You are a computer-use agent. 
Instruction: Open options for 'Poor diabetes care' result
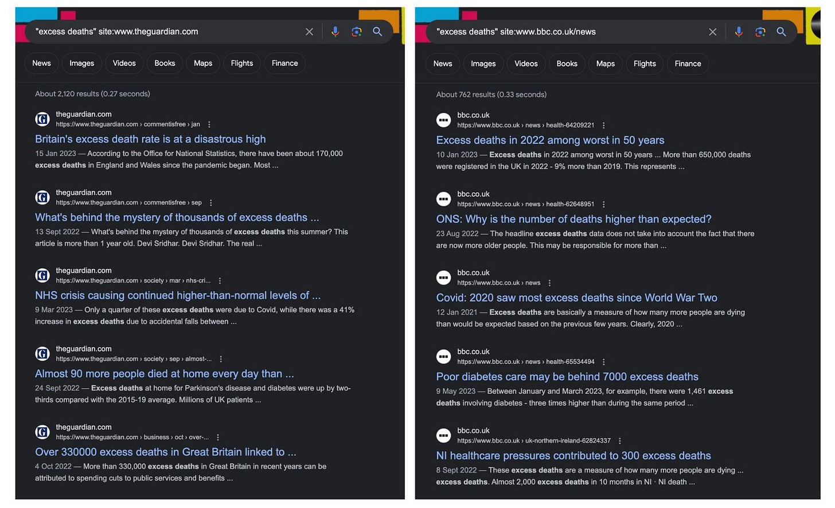tap(603, 362)
